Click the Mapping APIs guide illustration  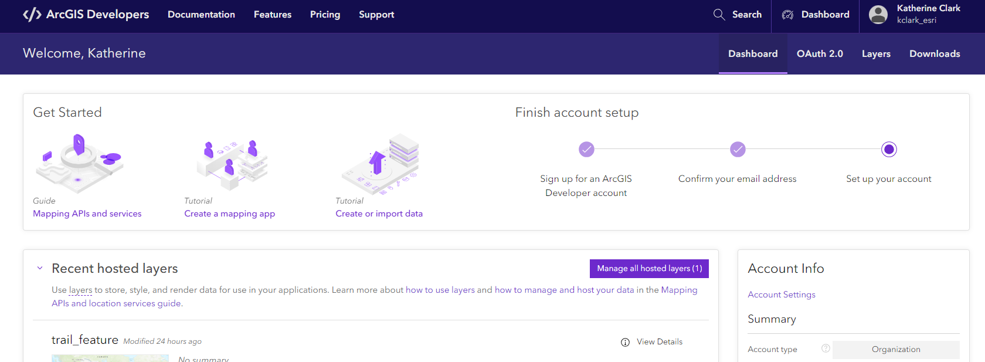point(80,164)
